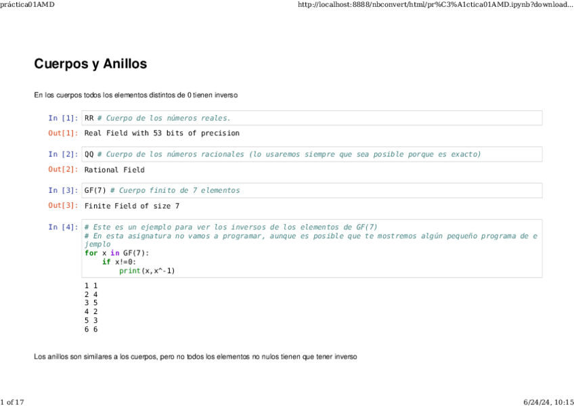Screen dimensions: 574x406
Task: Focus the QQ rational numbers code cell
Action: (311, 154)
